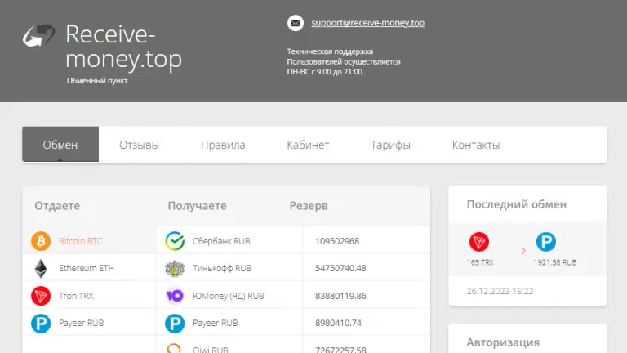Select the Ethereum ETH diamond icon
Image resolution: width=627 pixels, height=353 pixels.
point(41,268)
